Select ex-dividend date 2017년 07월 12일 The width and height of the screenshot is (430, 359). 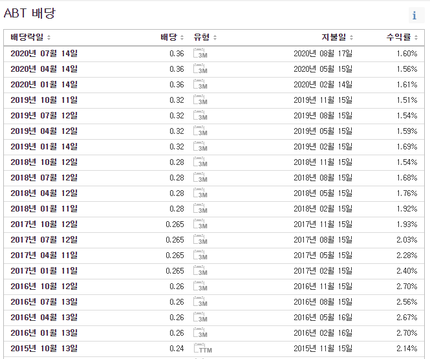[44, 240]
